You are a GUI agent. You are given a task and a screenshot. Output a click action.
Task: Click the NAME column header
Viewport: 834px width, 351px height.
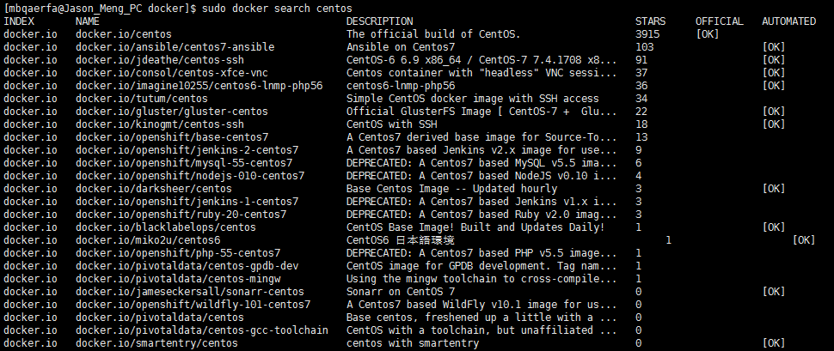tap(87, 21)
